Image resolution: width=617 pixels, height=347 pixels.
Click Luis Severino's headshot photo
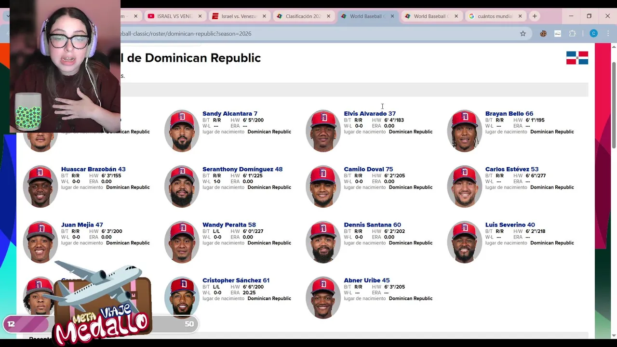click(x=465, y=241)
